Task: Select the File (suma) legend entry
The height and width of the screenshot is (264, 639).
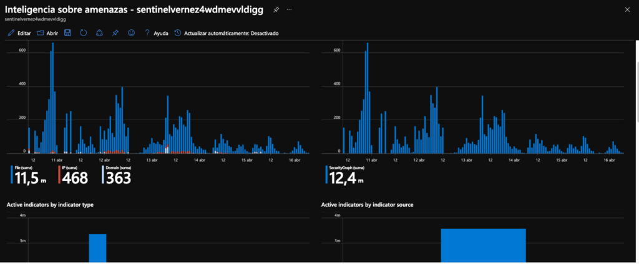Action: point(27,176)
